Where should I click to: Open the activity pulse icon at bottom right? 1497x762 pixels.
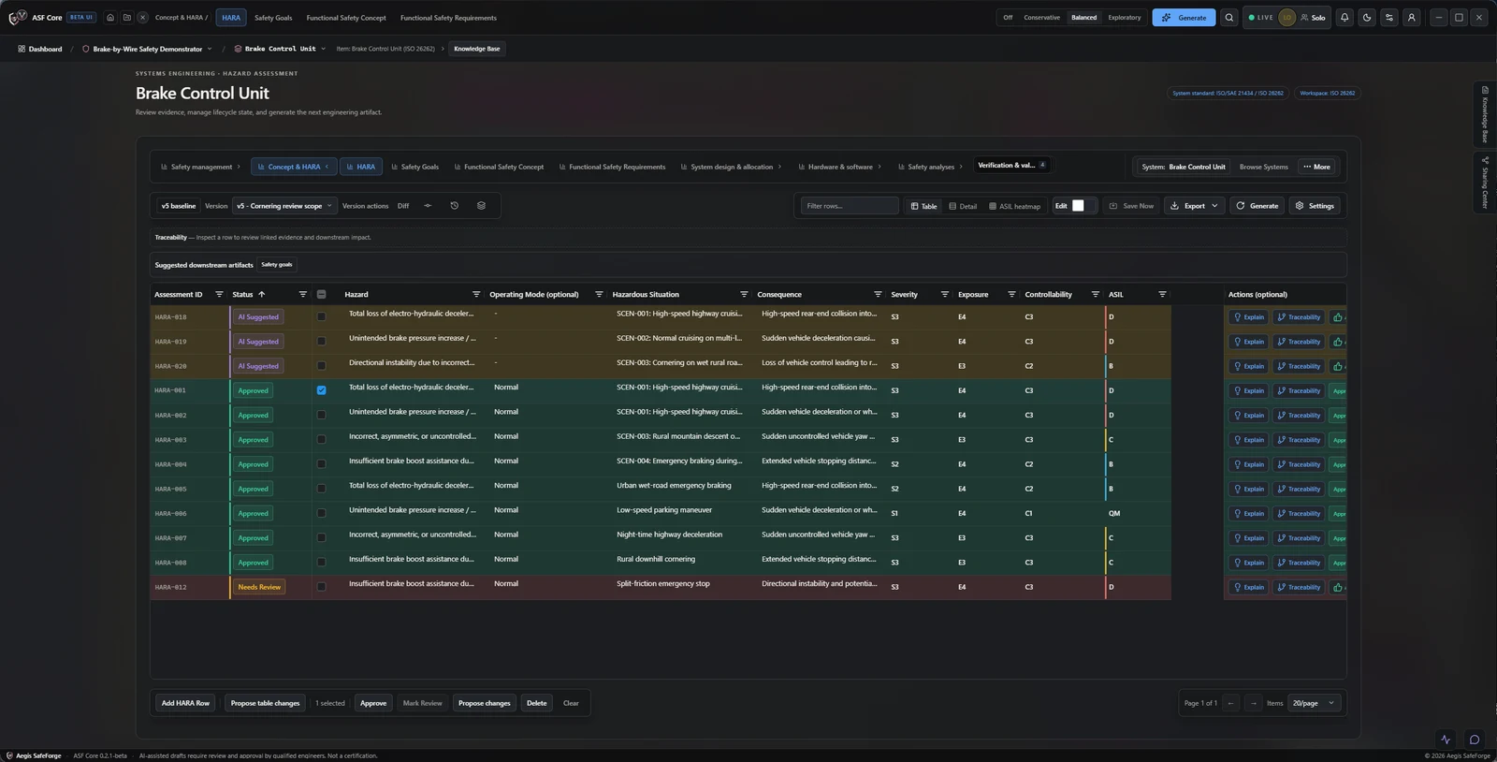(1446, 740)
